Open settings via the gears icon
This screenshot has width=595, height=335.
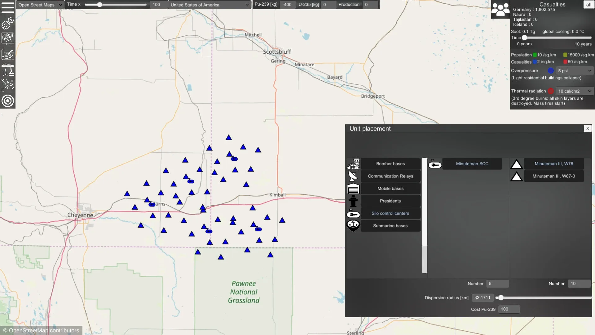click(8, 23)
